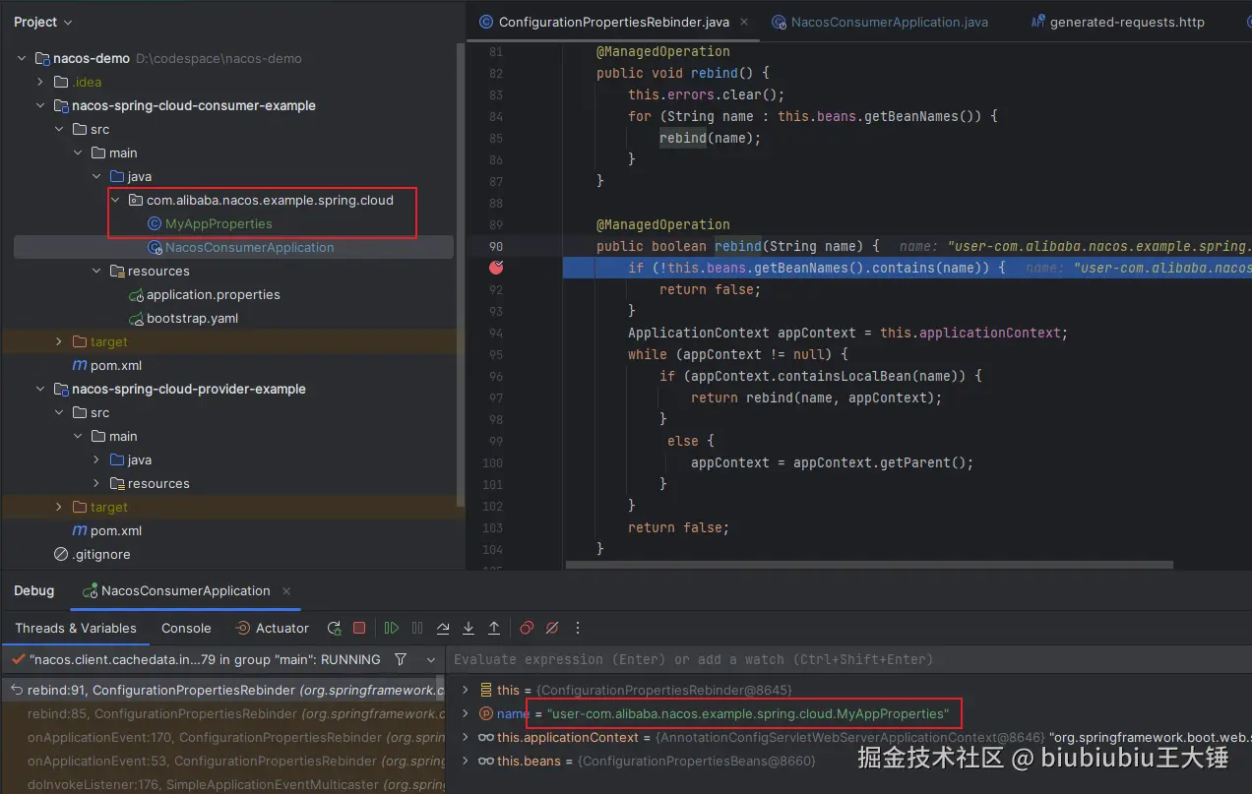Select stack frame doInvokeListener:176

[x=224, y=784]
